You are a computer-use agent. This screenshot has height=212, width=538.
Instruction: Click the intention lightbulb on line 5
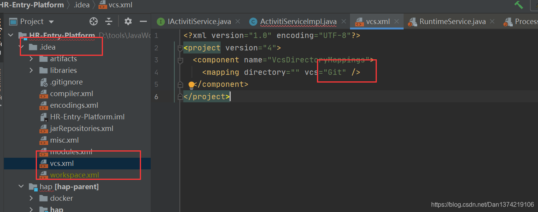(x=191, y=84)
